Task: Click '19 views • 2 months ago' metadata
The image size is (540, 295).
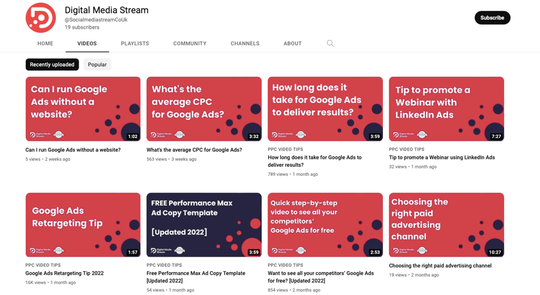Action: [x=414, y=275]
